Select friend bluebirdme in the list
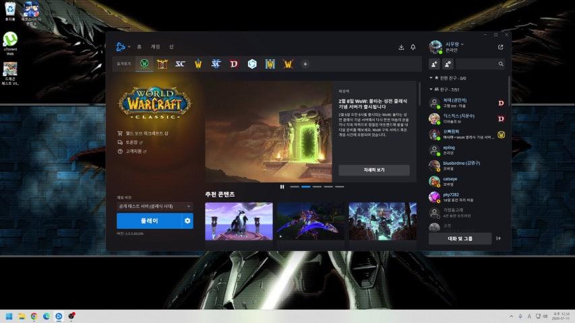Image resolution: width=575 pixels, height=323 pixels. (466, 166)
